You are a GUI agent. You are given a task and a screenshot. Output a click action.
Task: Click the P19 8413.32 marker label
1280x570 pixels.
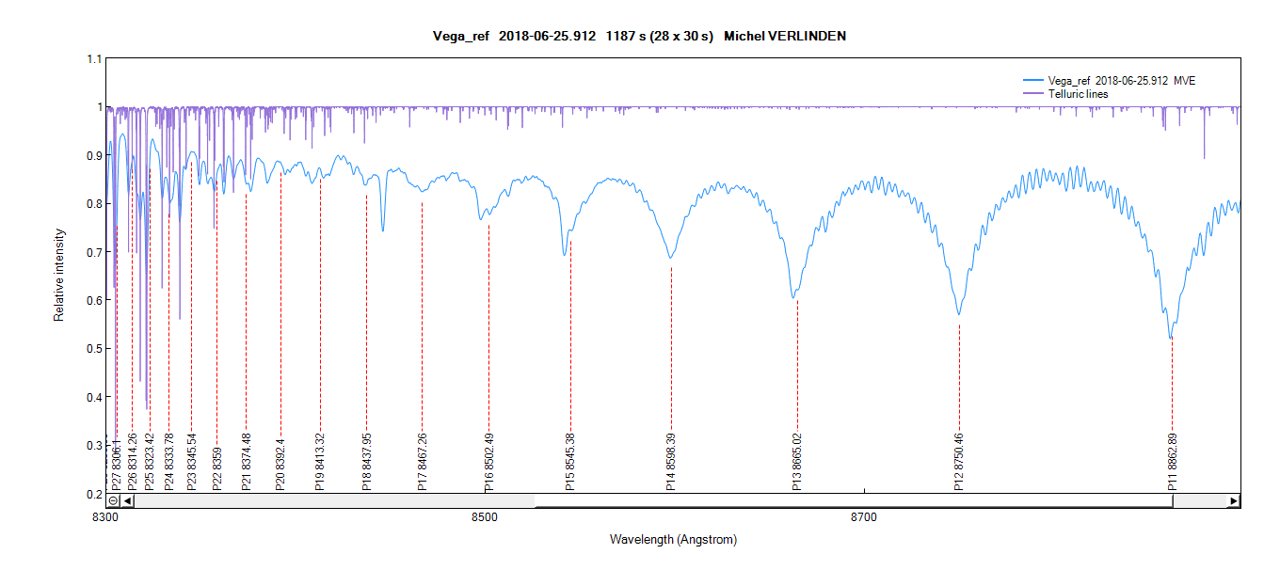click(x=320, y=462)
